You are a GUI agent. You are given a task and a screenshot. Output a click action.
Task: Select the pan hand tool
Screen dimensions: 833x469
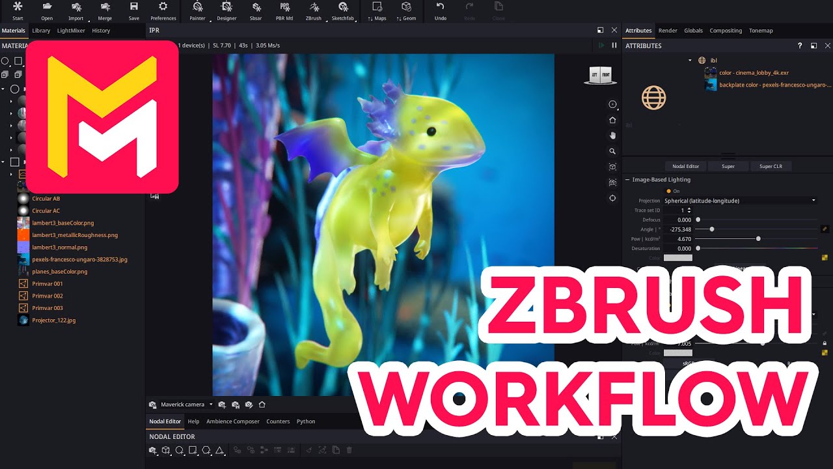(612, 135)
